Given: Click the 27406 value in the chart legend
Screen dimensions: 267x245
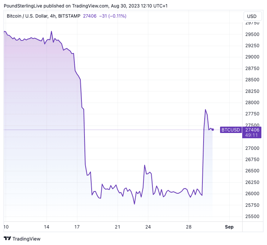Looking at the screenshot, I should pyautogui.click(x=90, y=16).
